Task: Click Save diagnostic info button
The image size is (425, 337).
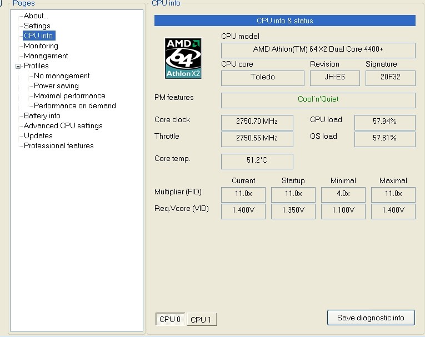Action: pyautogui.click(x=371, y=318)
